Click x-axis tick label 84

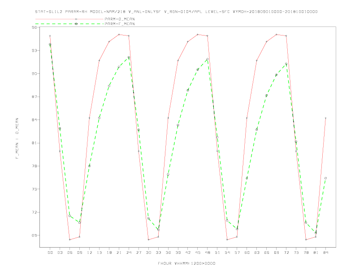326,253
